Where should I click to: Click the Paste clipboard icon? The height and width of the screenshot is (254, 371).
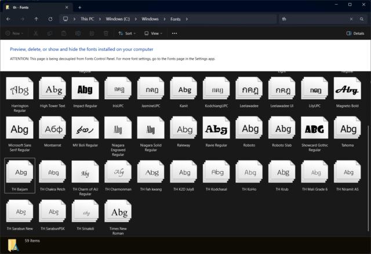click(x=64, y=34)
